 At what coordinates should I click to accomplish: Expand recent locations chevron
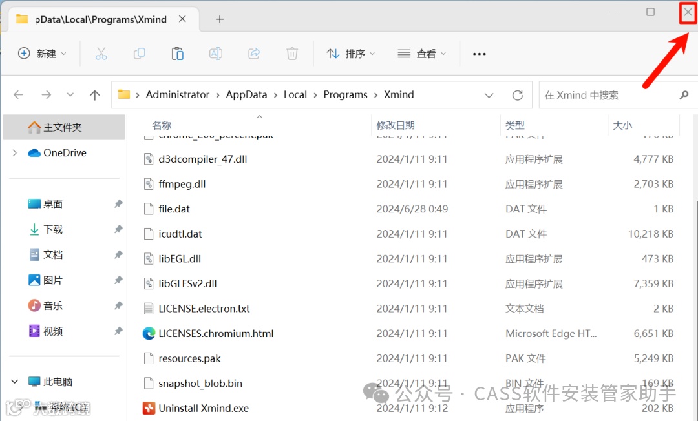(x=70, y=95)
